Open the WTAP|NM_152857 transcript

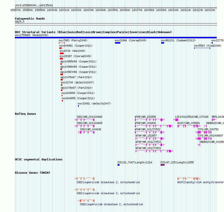pos(150,138)
